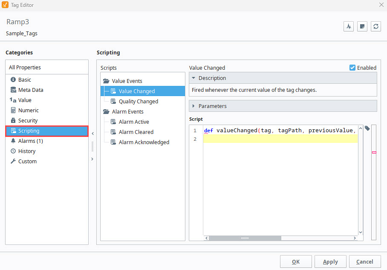Click the script editor scroll down arrow
This screenshot has height=270, width=387.
pos(361,232)
